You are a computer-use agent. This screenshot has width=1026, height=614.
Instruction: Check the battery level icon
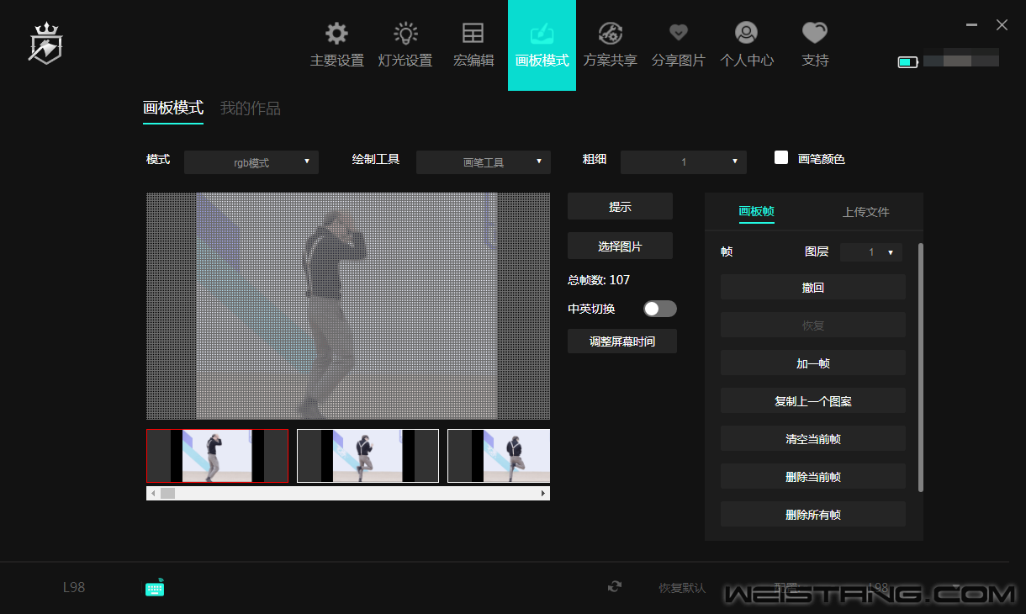click(x=907, y=61)
